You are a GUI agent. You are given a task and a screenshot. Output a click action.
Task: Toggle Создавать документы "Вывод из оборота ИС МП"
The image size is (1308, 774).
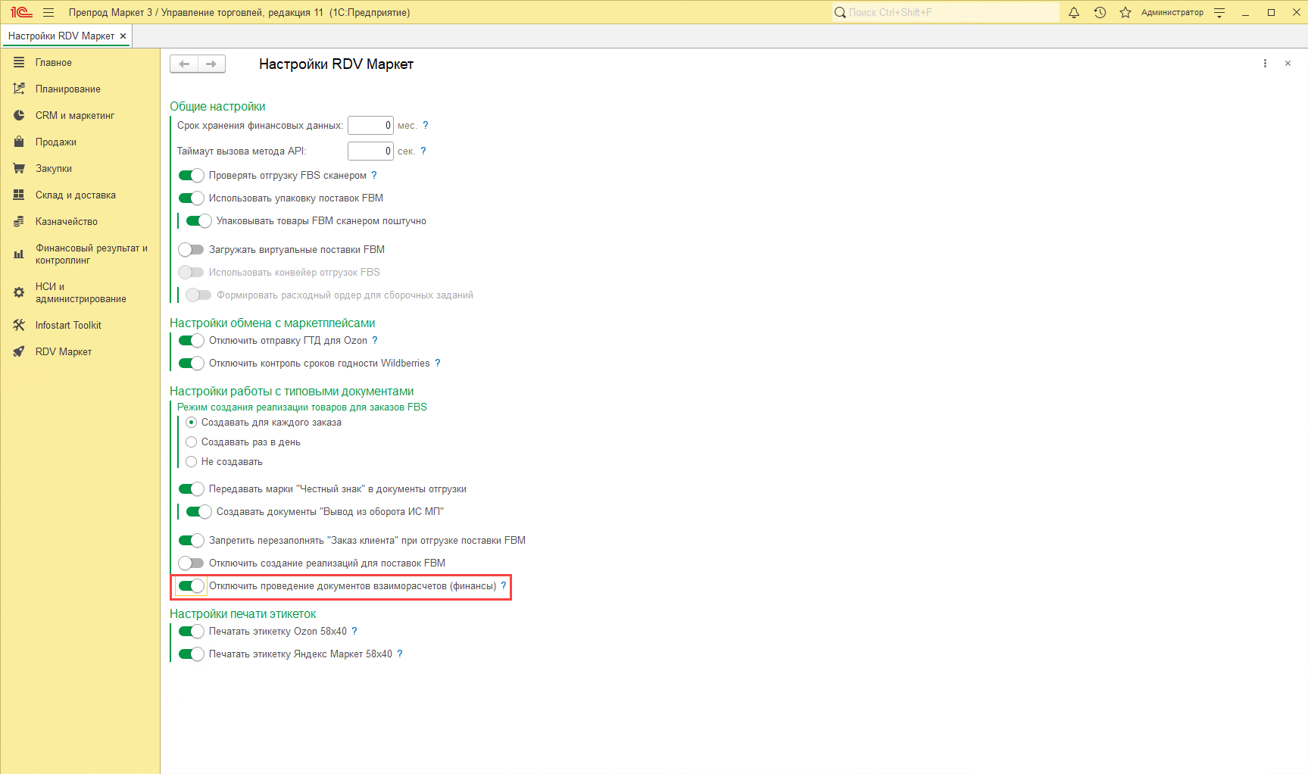coord(199,512)
